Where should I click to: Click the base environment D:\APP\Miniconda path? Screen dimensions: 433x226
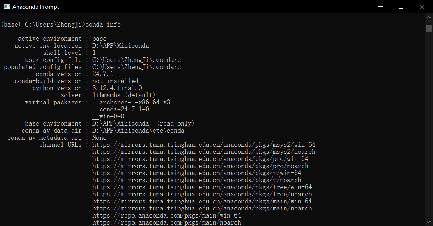(121, 123)
